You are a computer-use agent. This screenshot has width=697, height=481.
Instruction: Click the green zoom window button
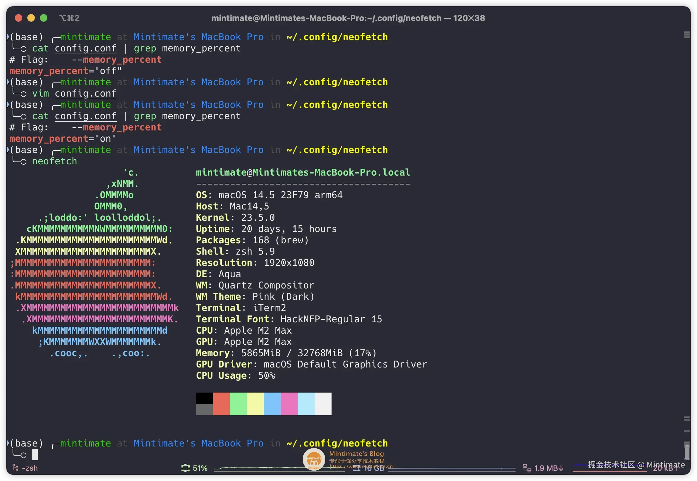[44, 18]
